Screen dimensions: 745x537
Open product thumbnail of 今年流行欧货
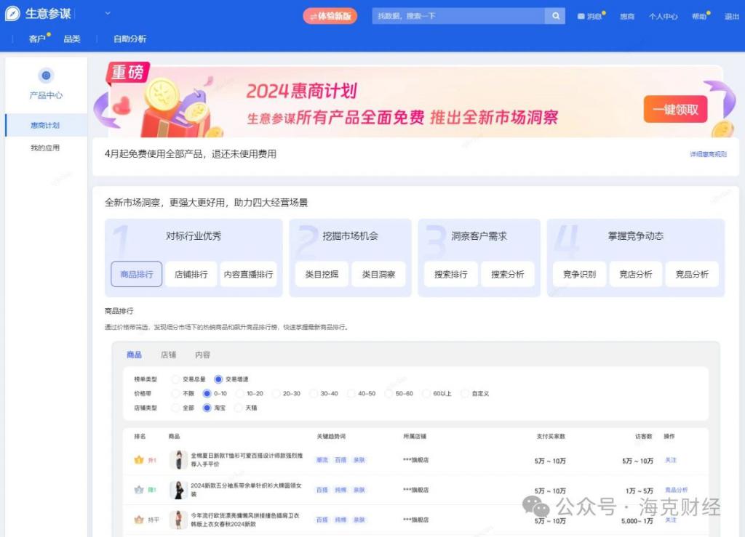[x=179, y=520]
